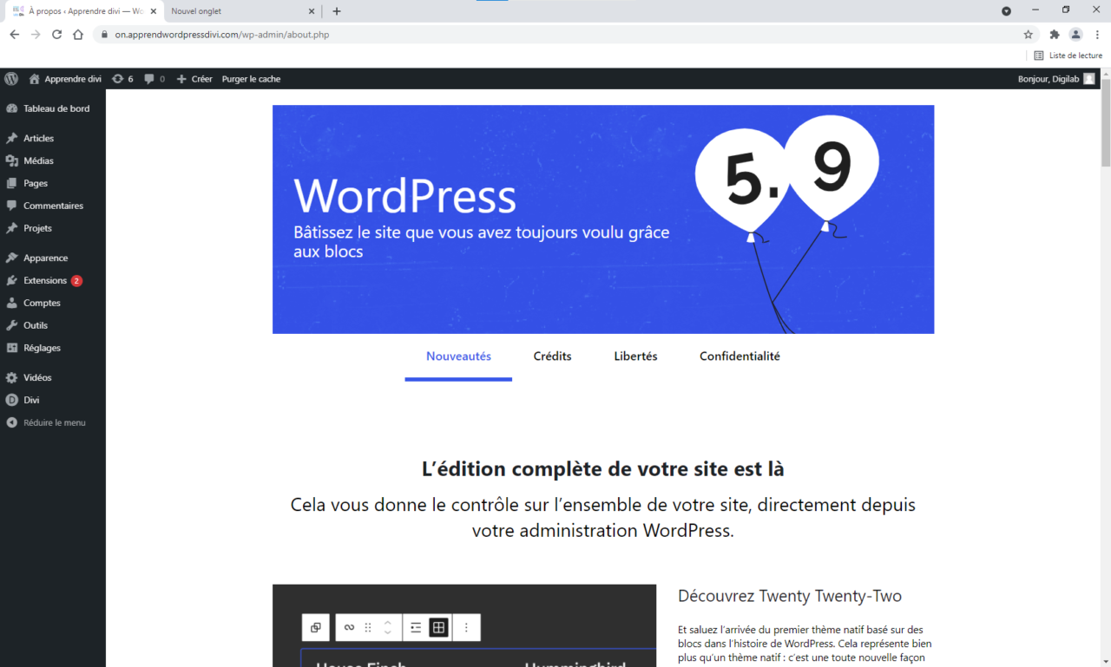Reload the page with the refresh icon
The width and height of the screenshot is (1111, 667).
[x=56, y=35]
